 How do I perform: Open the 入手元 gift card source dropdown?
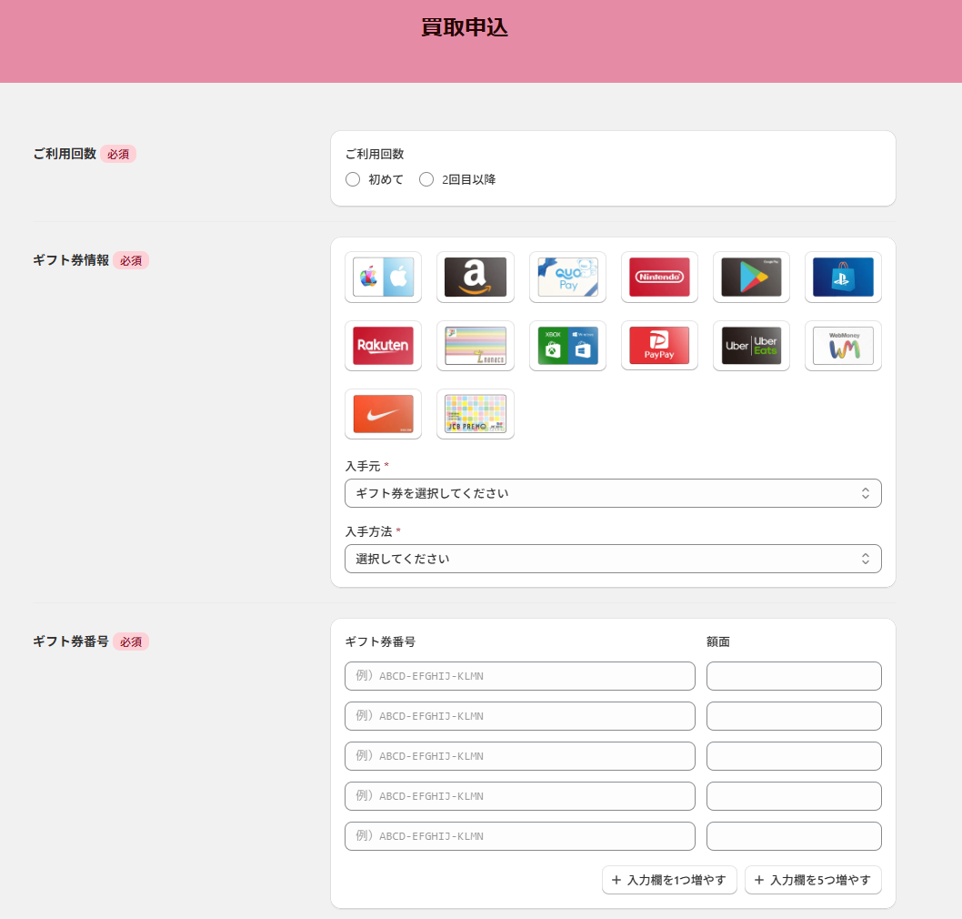click(x=613, y=493)
